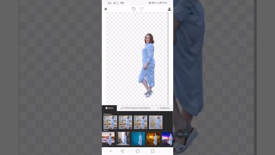Switch to the ФОН tab
This screenshot has height=155, width=275.
pyautogui.click(x=109, y=108)
